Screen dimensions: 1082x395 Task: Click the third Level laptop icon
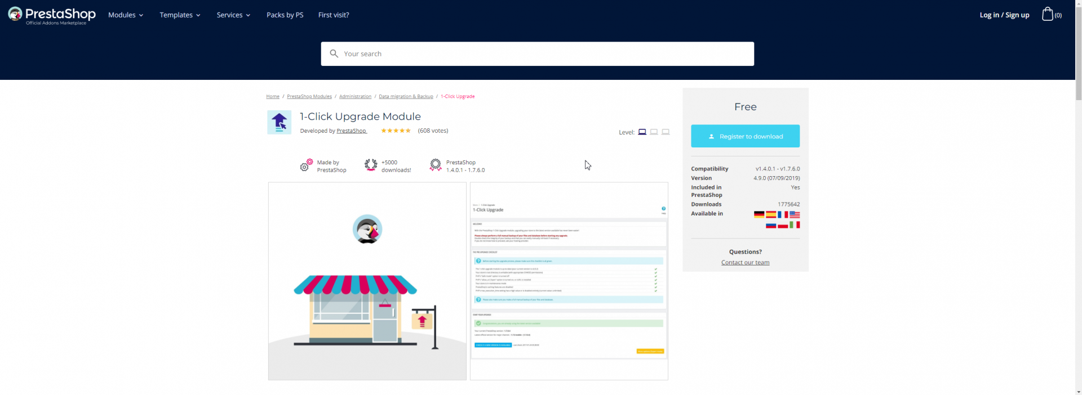click(666, 132)
